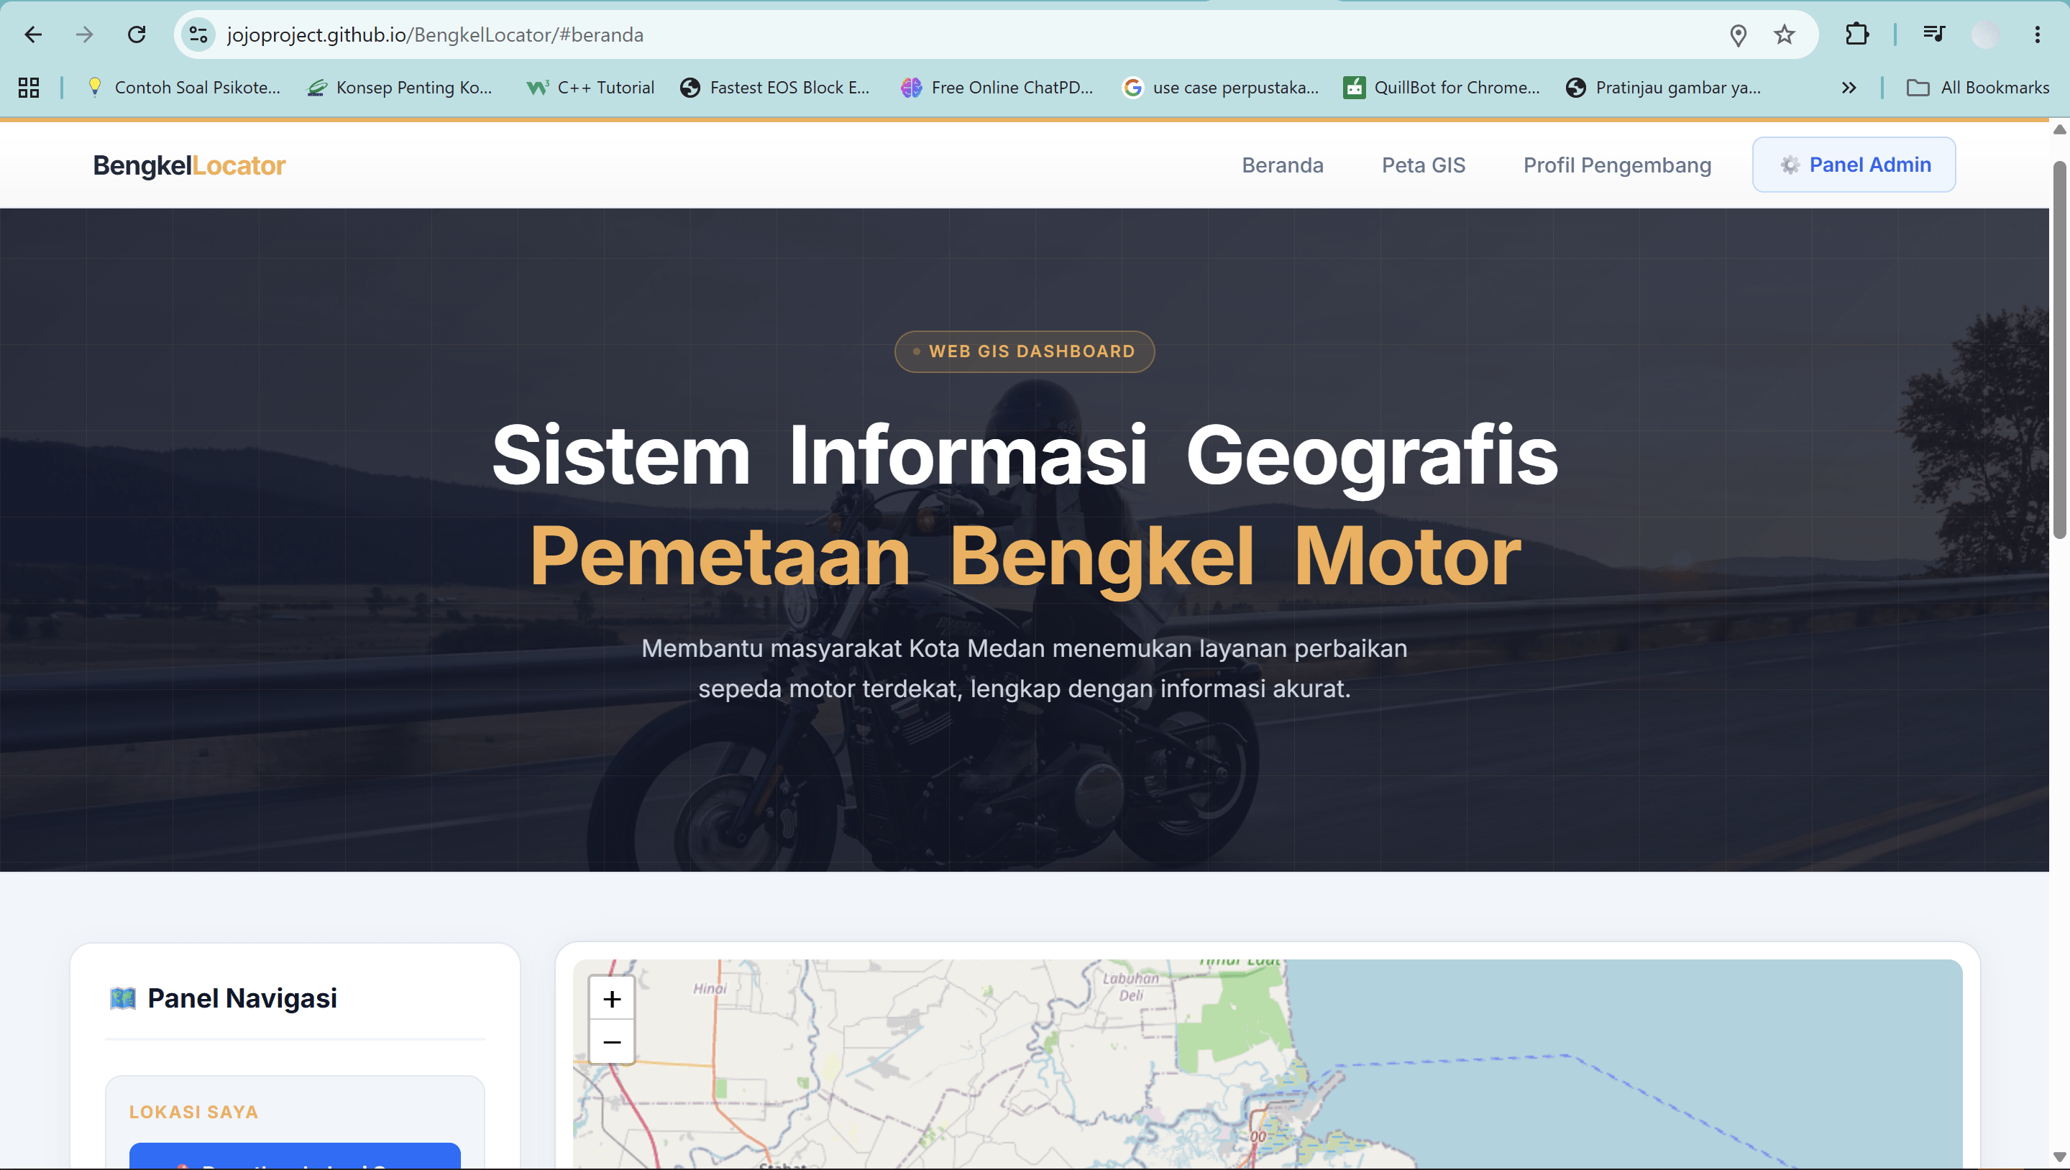
Task: Click the location permission icon
Action: [1738, 35]
